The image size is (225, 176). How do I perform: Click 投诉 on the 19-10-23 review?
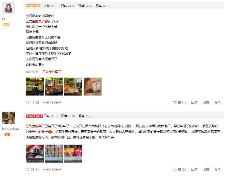tap(218, 102)
